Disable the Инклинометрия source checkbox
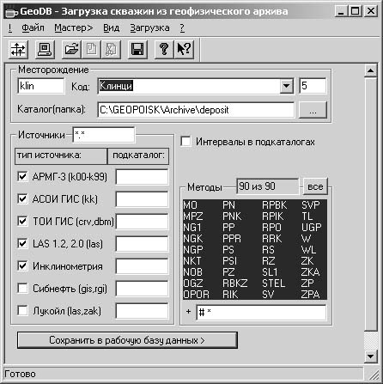Viewport: 383px width, 384px height. coord(22,265)
